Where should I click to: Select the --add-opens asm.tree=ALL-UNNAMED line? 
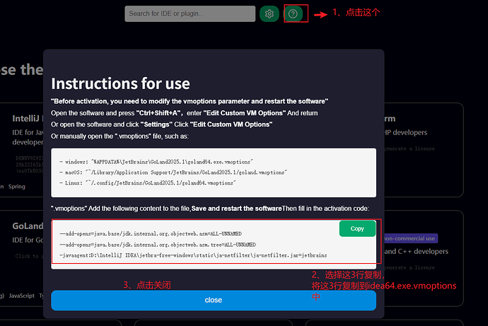pyautogui.click(x=158, y=245)
